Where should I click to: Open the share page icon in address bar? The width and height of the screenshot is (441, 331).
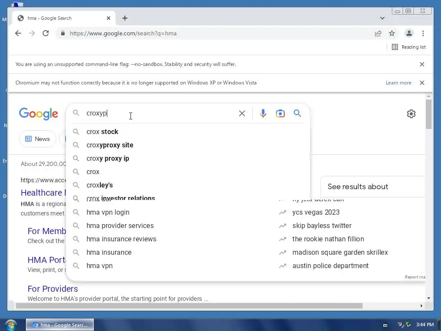click(378, 33)
